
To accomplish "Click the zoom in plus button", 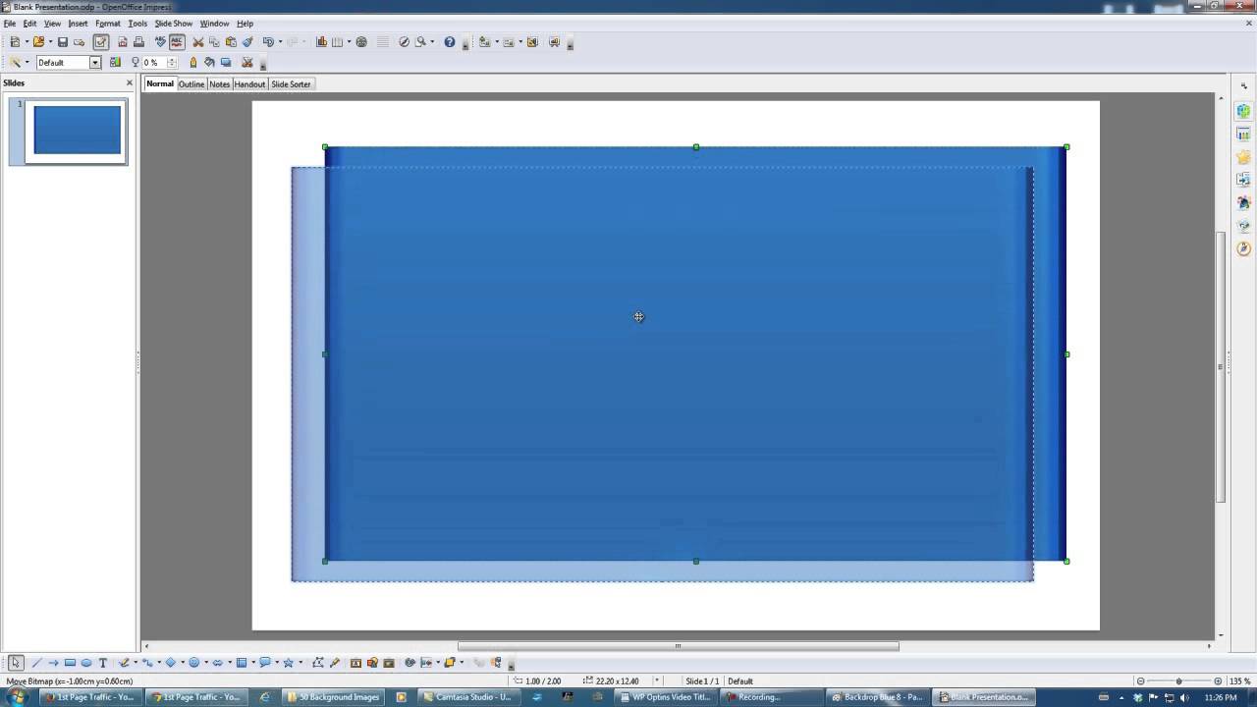I will click(x=1219, y=681).
